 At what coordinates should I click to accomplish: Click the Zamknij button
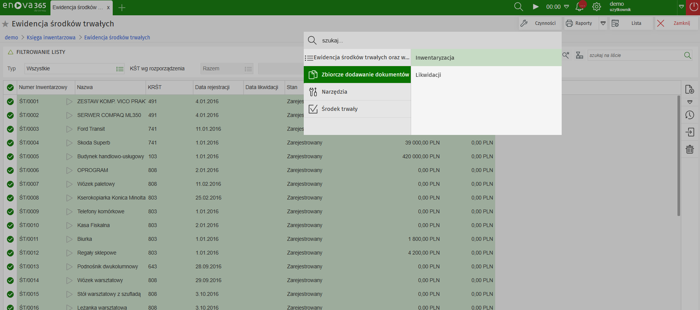[x=676, y=23]
